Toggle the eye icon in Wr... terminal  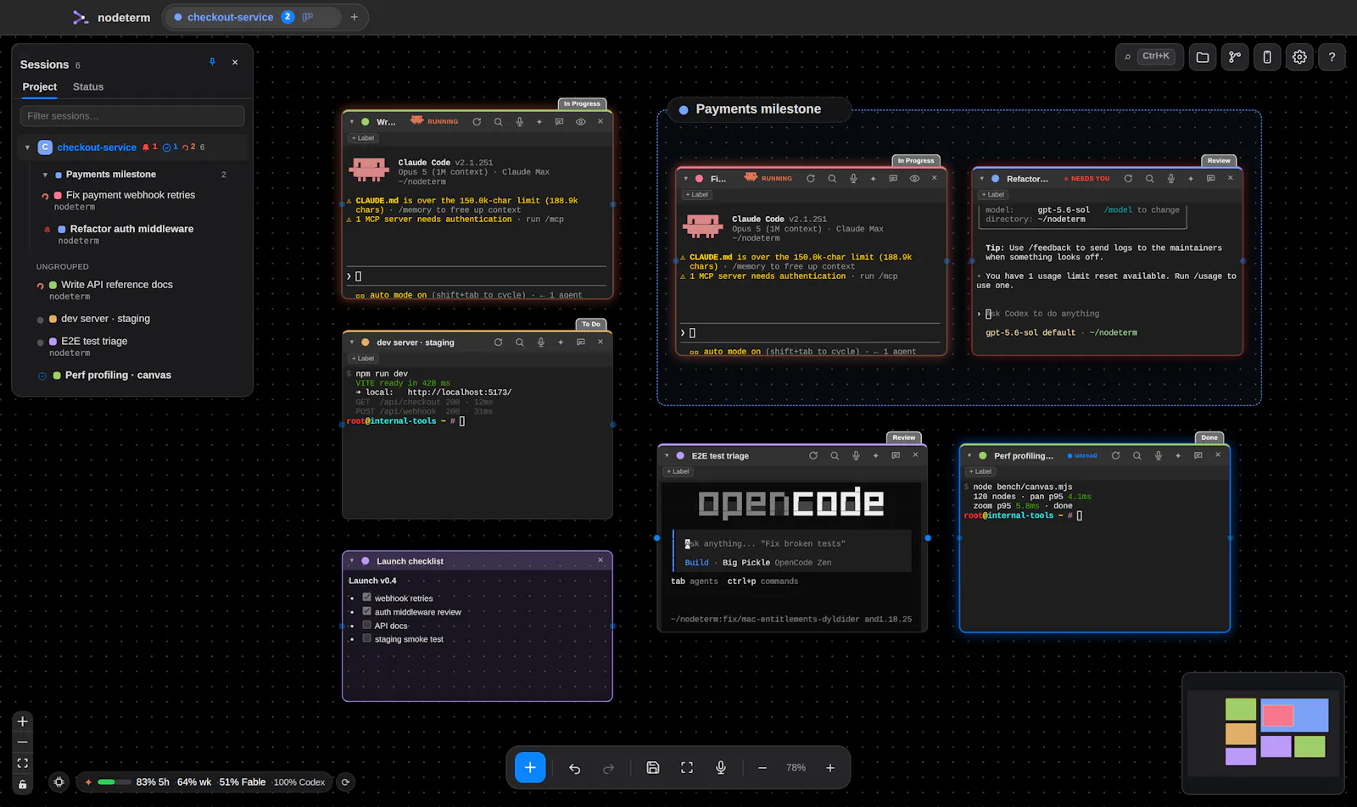[x=580, y=121]
